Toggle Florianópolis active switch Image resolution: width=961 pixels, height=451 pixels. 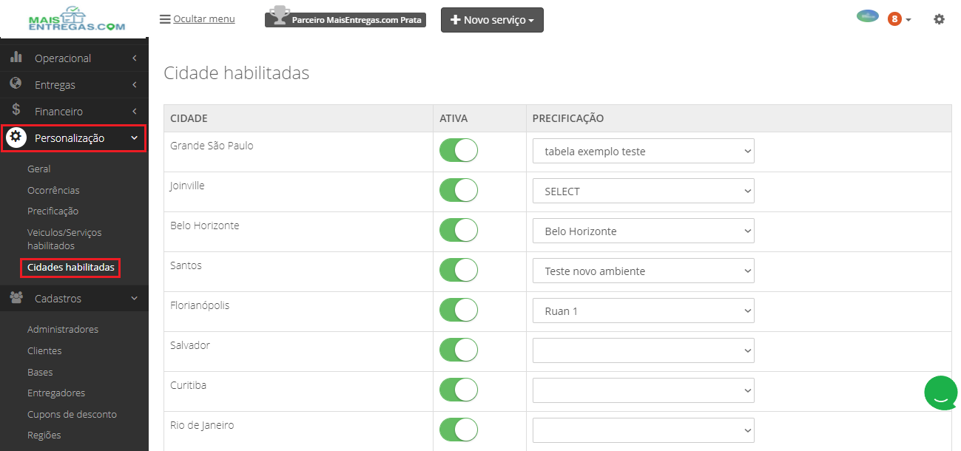tap(459, 311)
